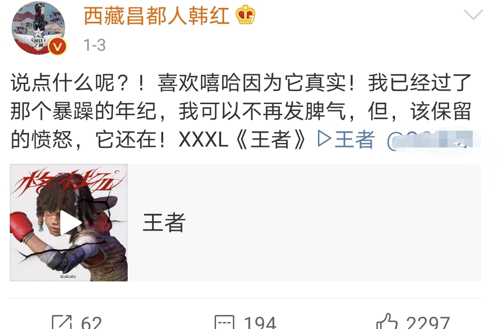Open the blue 王者 song link
This screenshot has height=329, width=498.
point(355,140)
